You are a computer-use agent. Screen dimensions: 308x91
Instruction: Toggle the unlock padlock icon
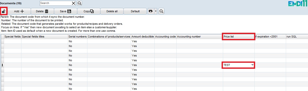[x=4, y=11]
